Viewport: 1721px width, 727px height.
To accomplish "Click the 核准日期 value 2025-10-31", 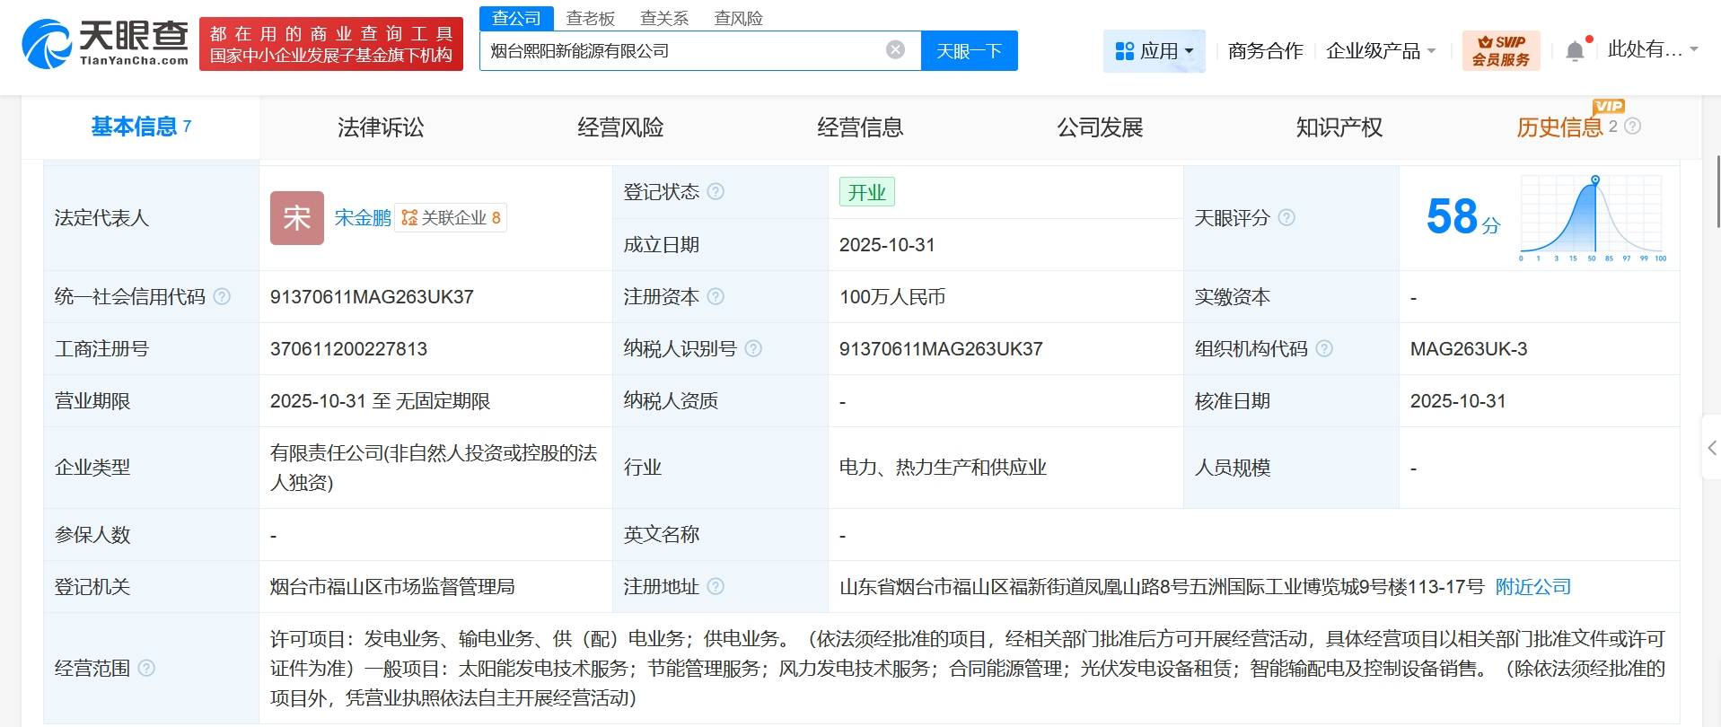I will (1458, 400).
